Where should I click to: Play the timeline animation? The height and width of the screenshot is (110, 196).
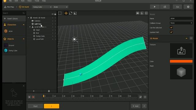point(29,97)
